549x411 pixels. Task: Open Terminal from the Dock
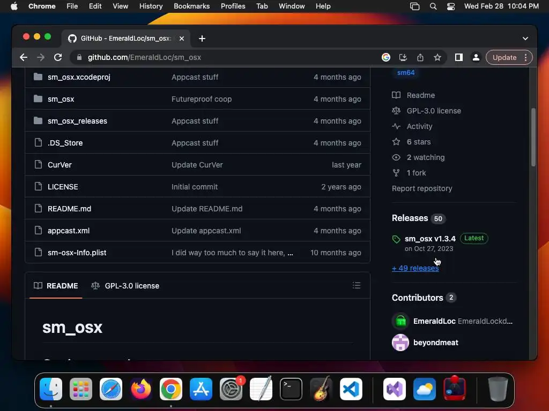tap(291, 389)
